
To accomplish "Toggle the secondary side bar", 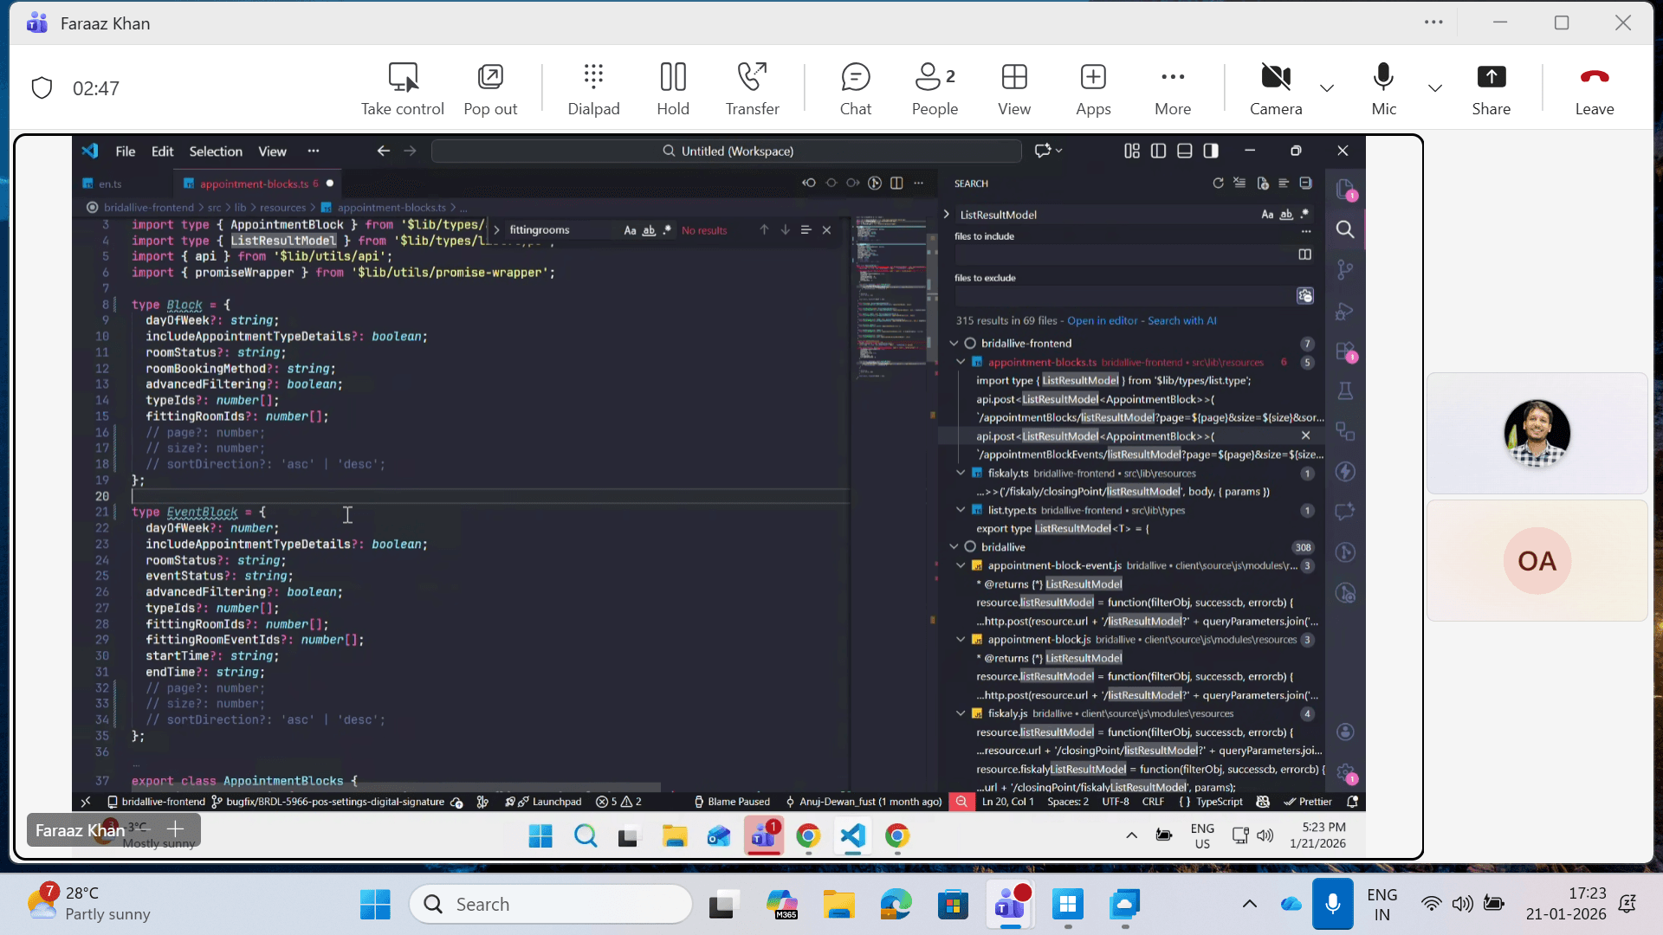I will pyautogui.click(x=1211, y=151).
